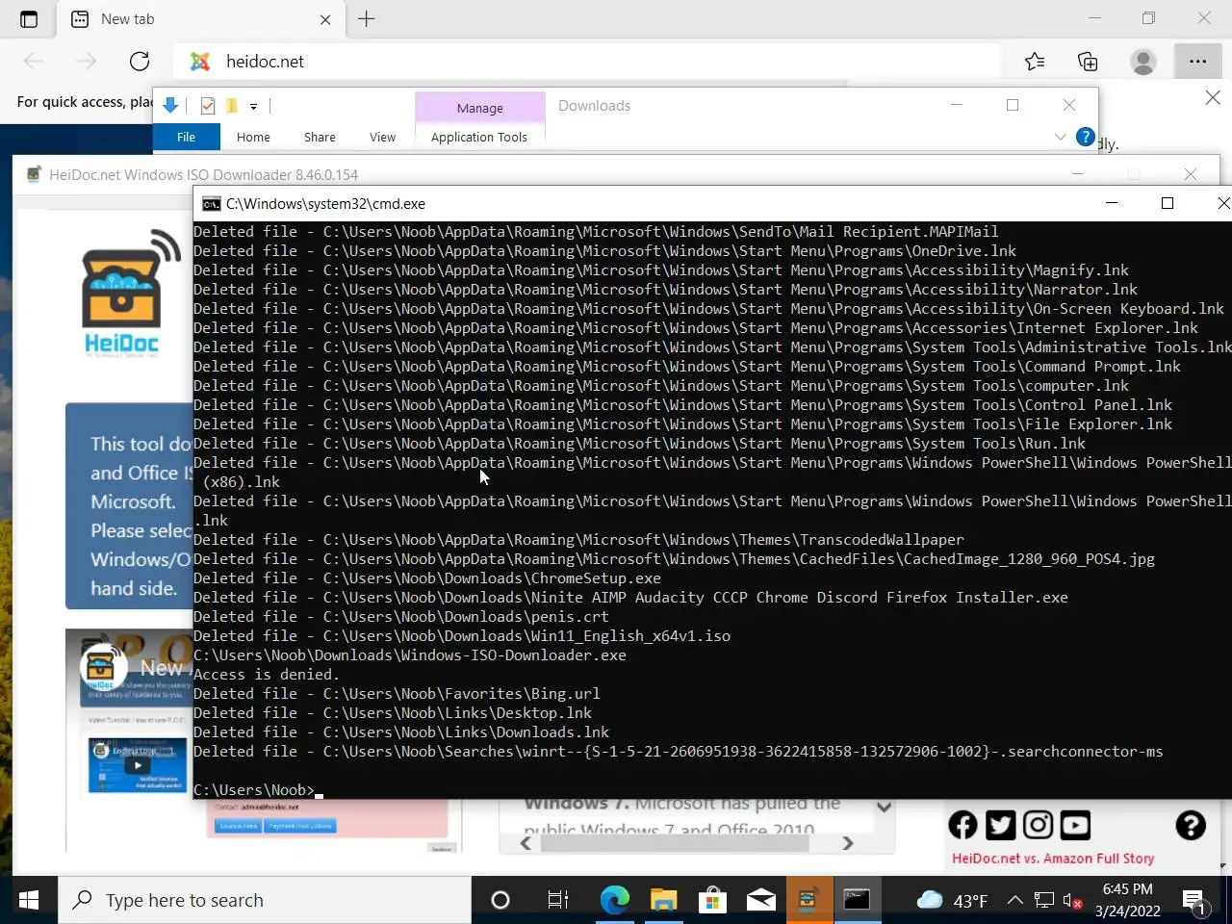This screenshot has height=924, width=1232.
Task: Open a new browser tab with plus
Action: click(x=367, y=19)
